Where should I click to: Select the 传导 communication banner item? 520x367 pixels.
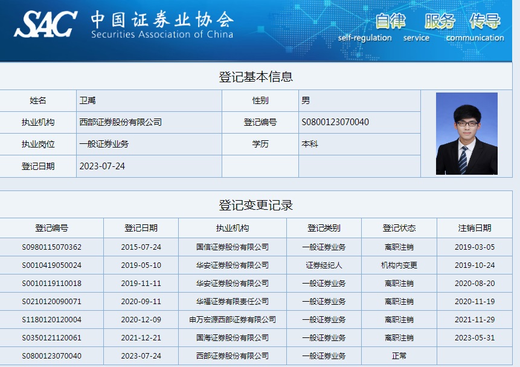(485, 22)
